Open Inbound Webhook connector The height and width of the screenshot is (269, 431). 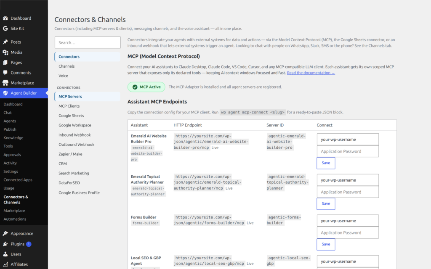(x=88, y=135)
